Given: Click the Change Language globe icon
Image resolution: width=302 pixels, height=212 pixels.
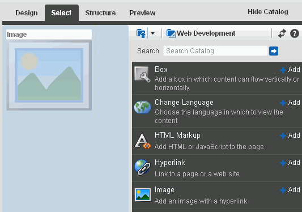Looking at the screenshot, I should [143, 107].
